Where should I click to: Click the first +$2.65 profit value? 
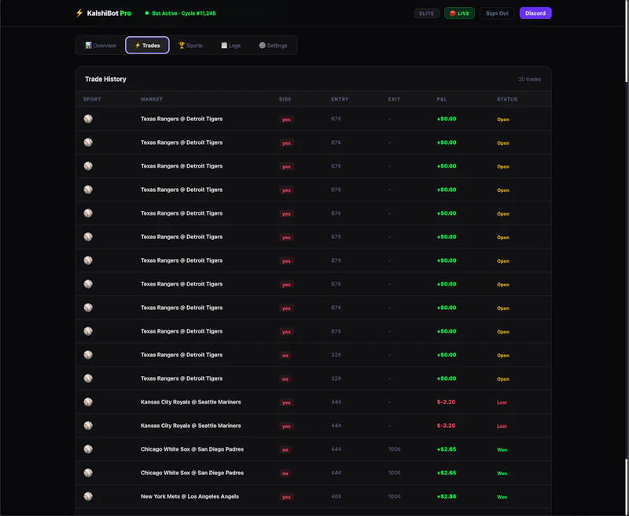447,449
